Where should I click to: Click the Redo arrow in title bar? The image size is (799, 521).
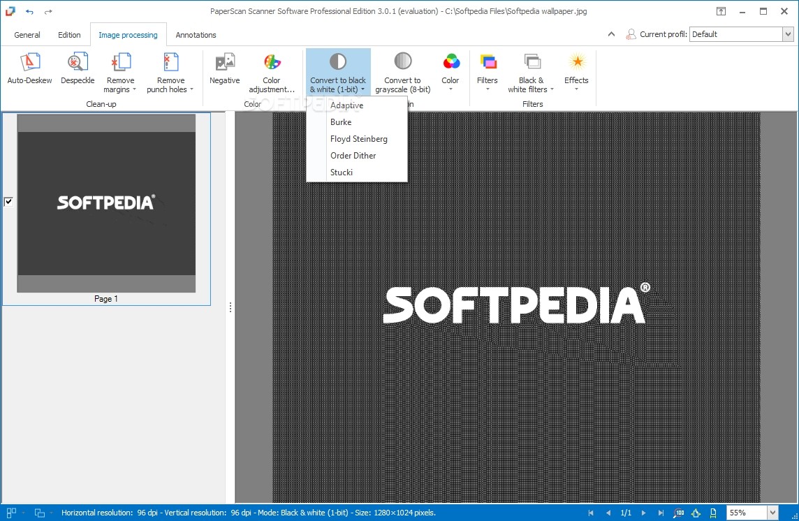(x=48, y=11)
